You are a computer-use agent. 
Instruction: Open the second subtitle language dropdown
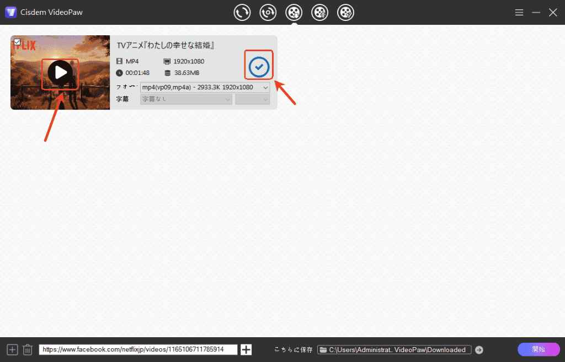(x=252, y=99)
